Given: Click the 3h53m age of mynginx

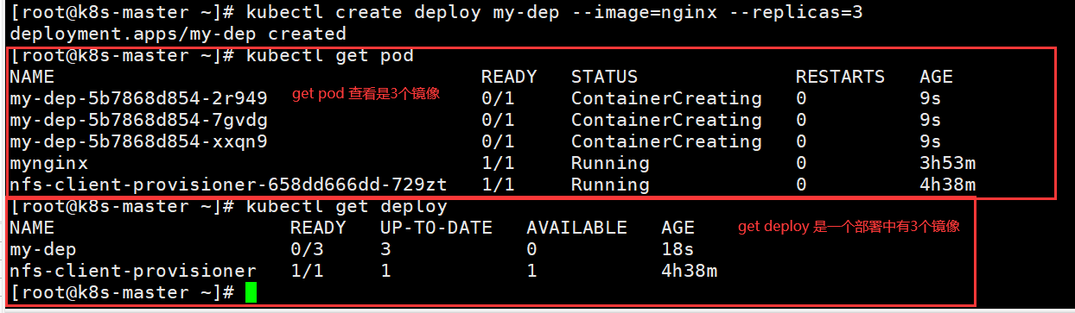Looking at the screenshot, I should [x=947, y=163].
